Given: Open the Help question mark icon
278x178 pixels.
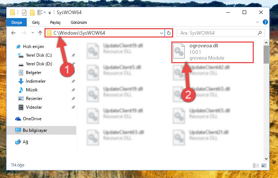Looking at the screenshot, I should click(x=265, y=22).
